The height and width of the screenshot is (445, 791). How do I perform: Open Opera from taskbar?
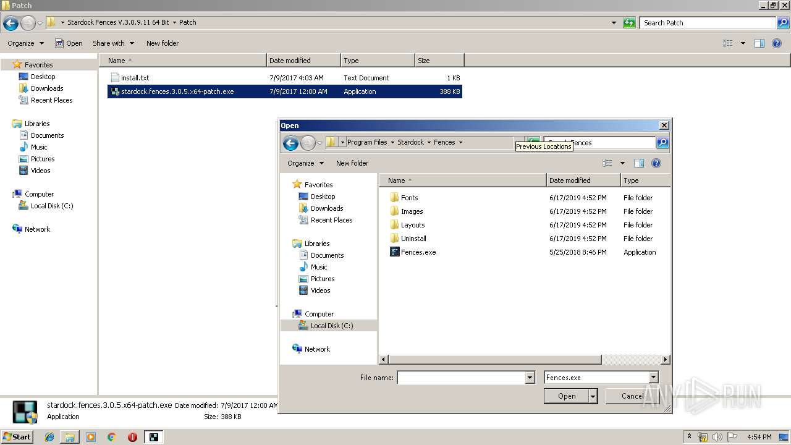pos(132,437)
